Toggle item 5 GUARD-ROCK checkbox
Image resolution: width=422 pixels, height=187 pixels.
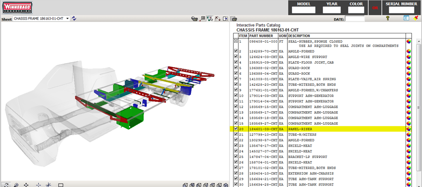[236, 67]
